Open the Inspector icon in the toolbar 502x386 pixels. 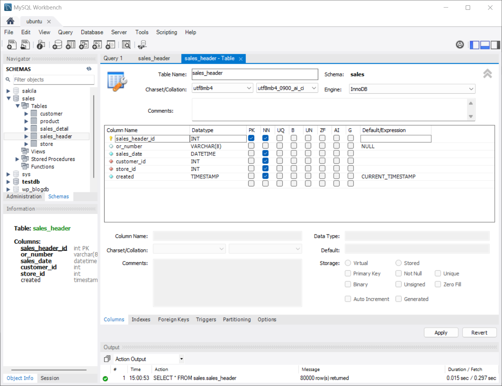point(41,45)
